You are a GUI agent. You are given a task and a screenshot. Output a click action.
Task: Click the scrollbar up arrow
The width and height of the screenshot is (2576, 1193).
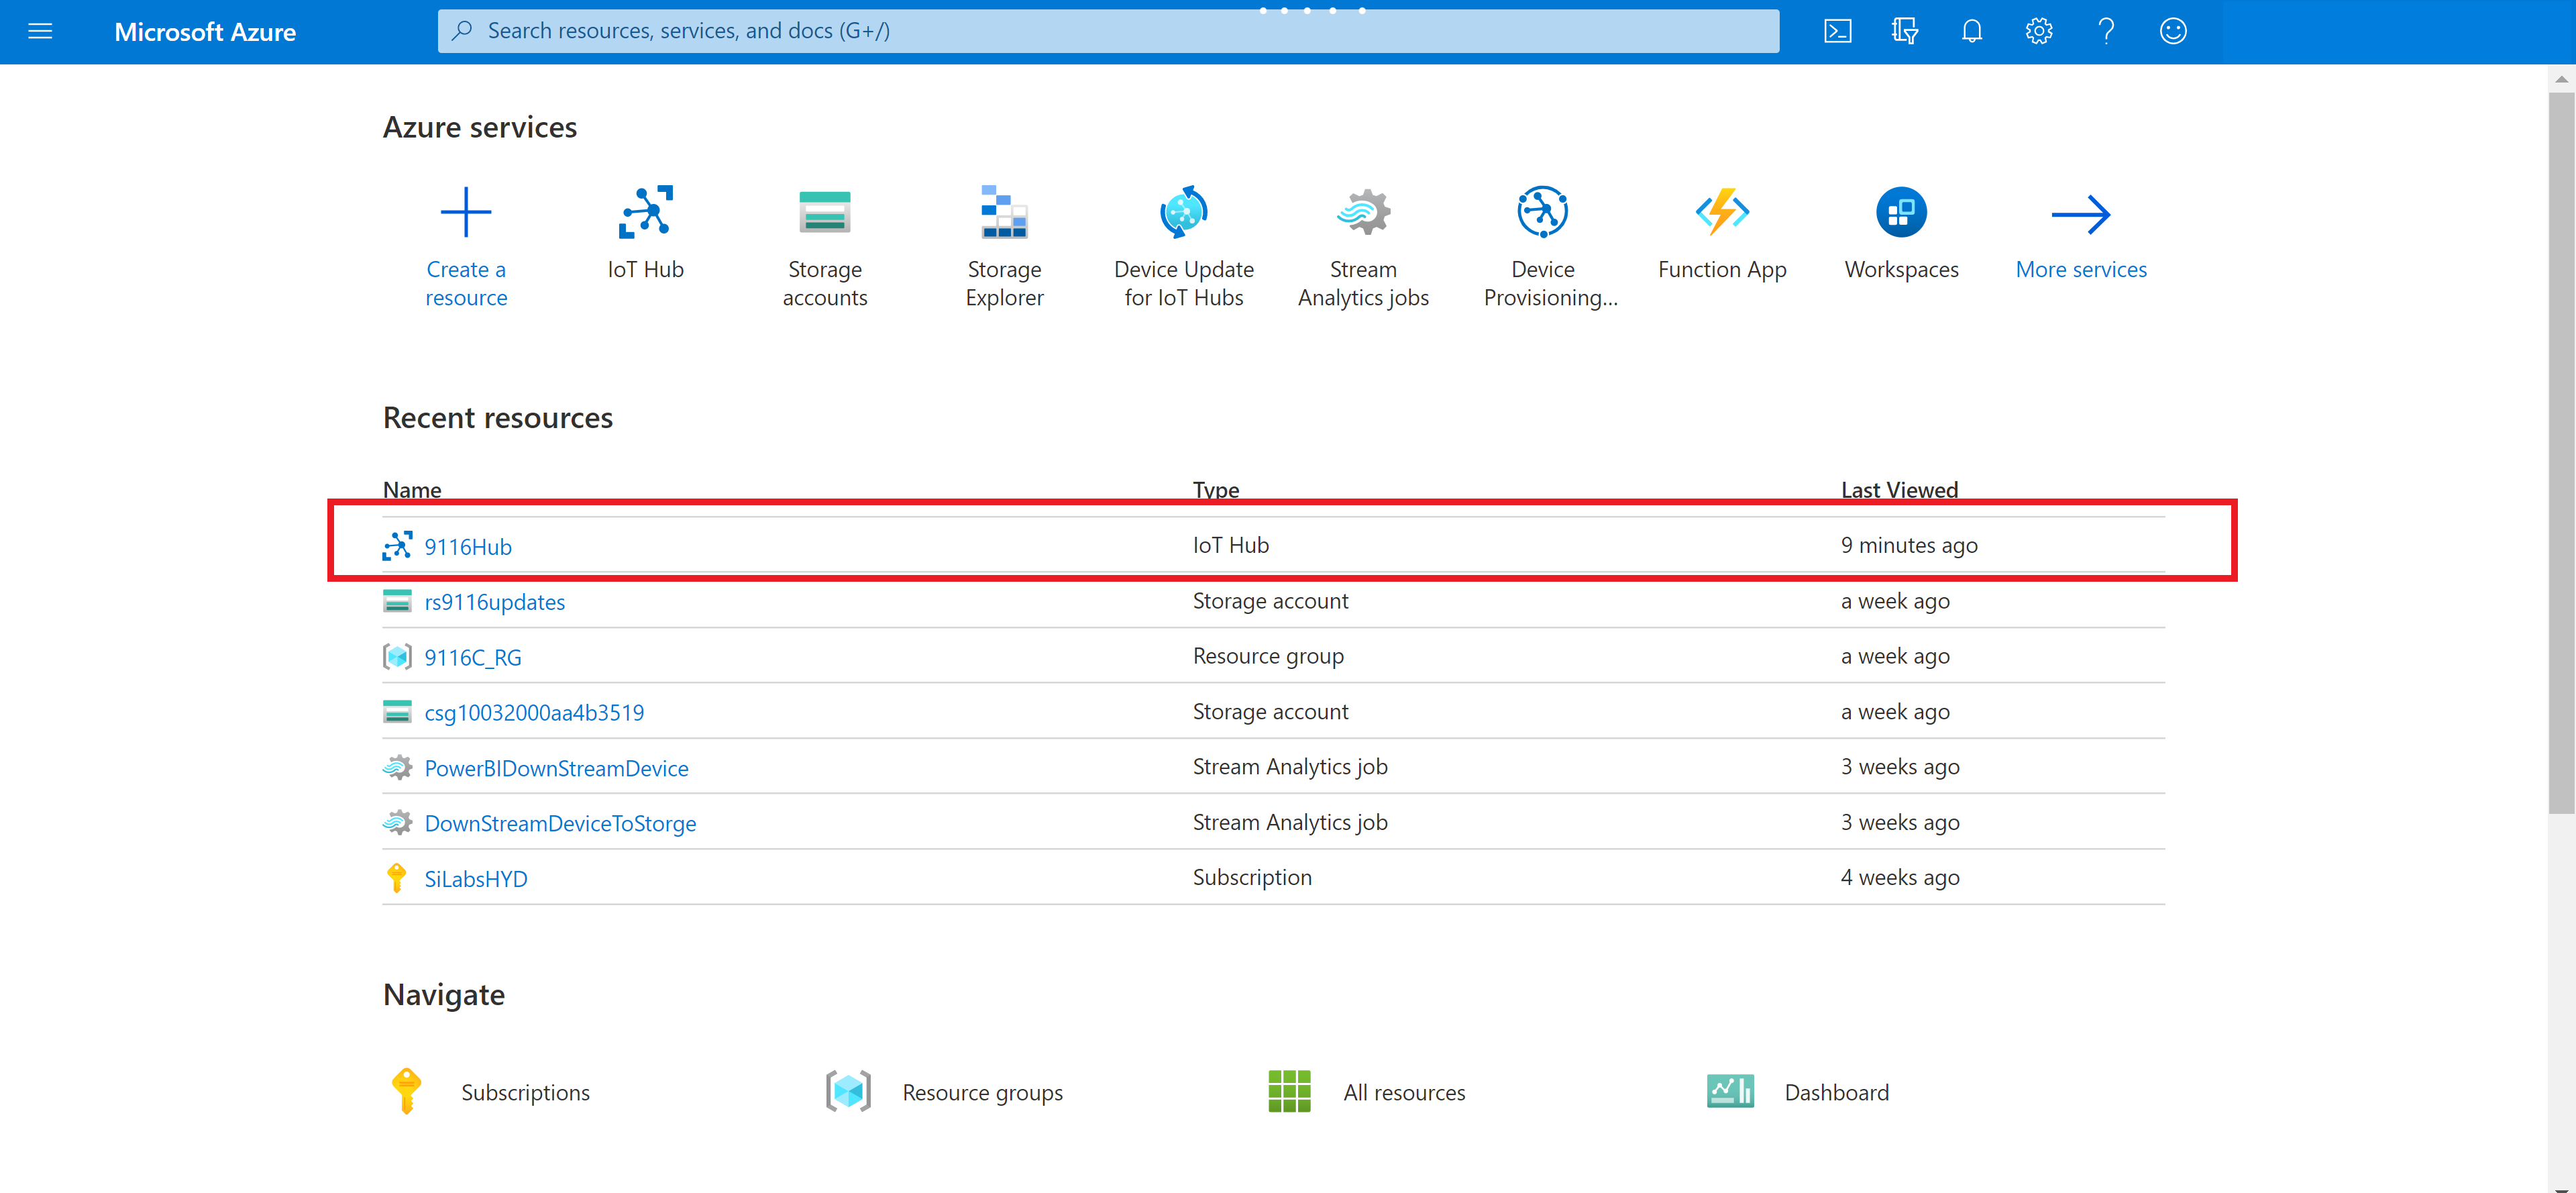coord(2561,79)
